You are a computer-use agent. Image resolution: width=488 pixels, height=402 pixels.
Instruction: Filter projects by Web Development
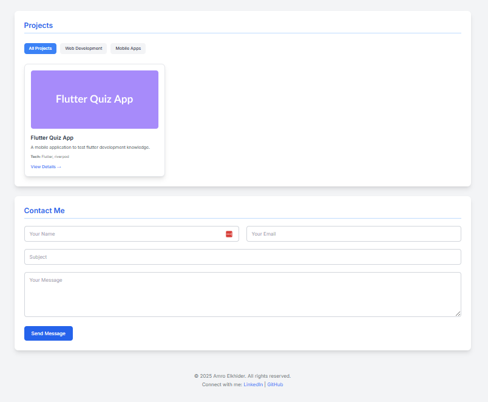point(83,49)
